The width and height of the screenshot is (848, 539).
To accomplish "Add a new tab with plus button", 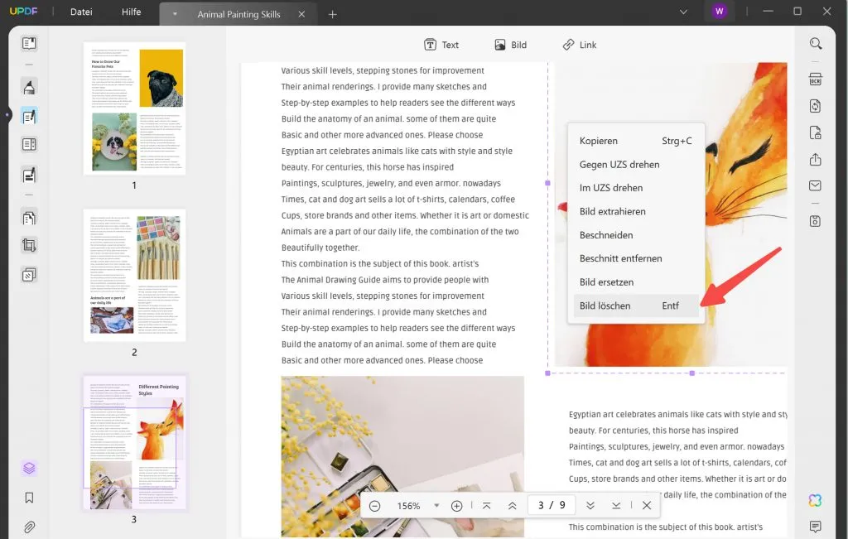I will [333, 14].
